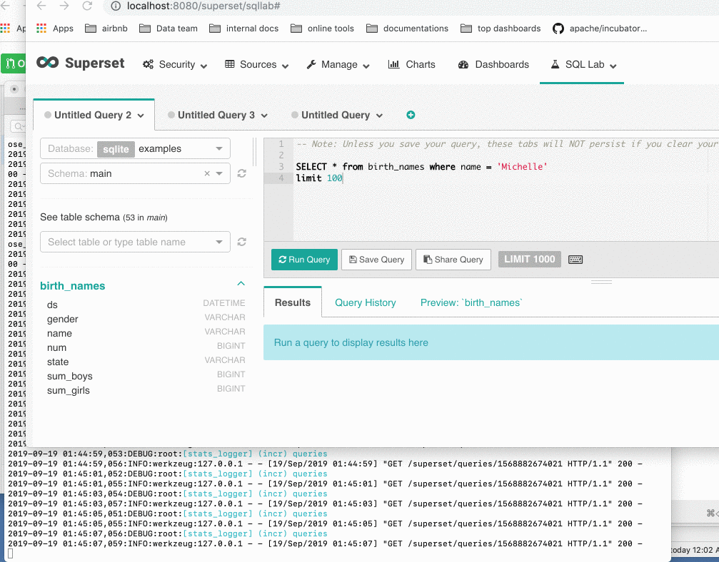Add a new query tab
The width and height of the screenshot is (719, 562).
(411, 115)
